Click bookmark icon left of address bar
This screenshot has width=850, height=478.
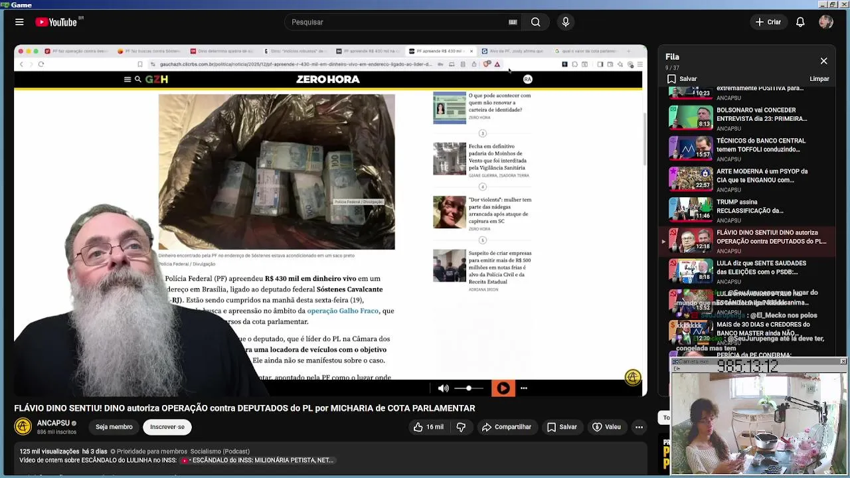[139, 64]
